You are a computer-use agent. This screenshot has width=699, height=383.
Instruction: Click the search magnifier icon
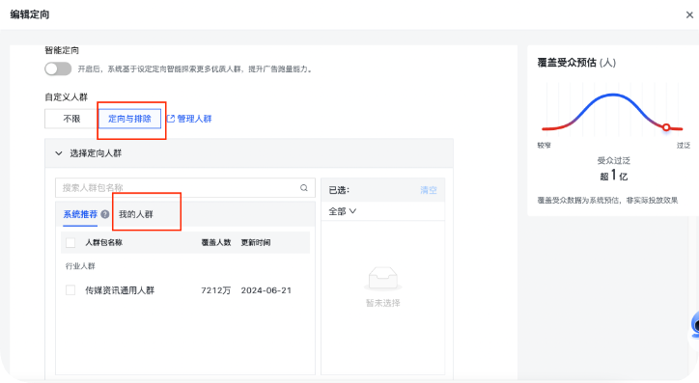(x=304, y=187)
